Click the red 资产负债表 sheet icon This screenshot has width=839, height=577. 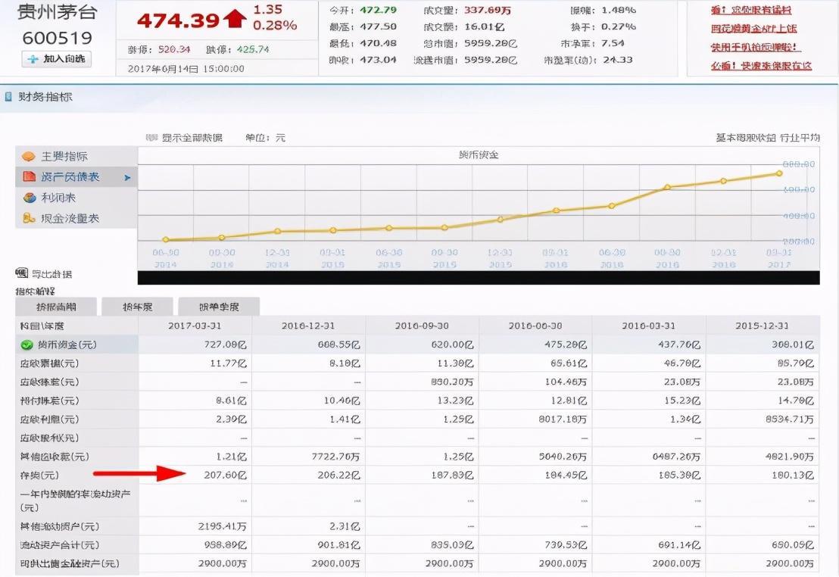29,177
